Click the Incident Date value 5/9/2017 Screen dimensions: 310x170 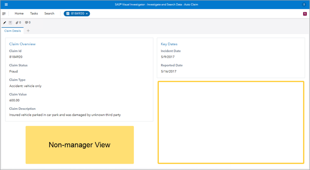coord(168,57)
